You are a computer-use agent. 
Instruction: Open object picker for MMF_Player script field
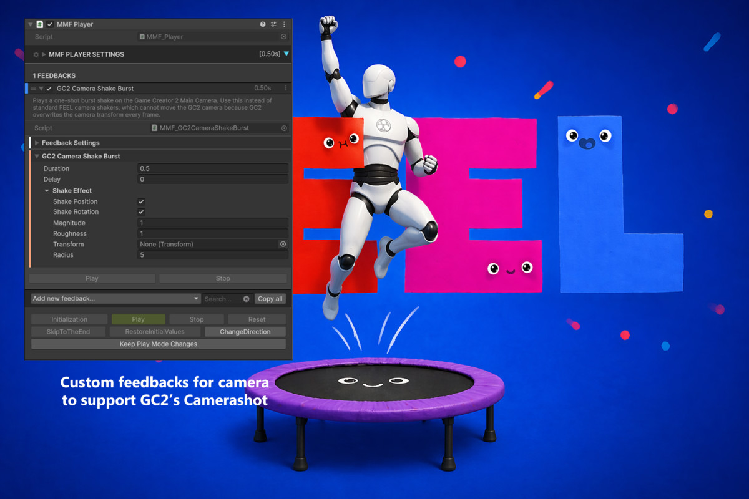coord(283,37)
